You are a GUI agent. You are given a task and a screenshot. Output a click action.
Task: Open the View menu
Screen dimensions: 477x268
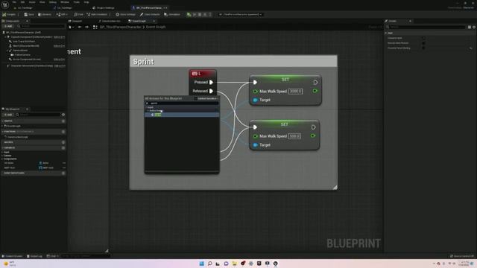42,2
